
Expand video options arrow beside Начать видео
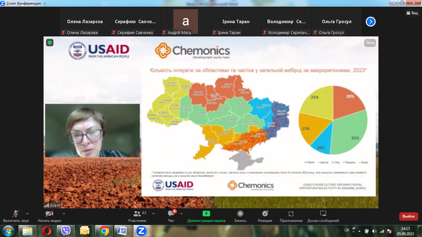pyautogui.click(x=64, y=214)
